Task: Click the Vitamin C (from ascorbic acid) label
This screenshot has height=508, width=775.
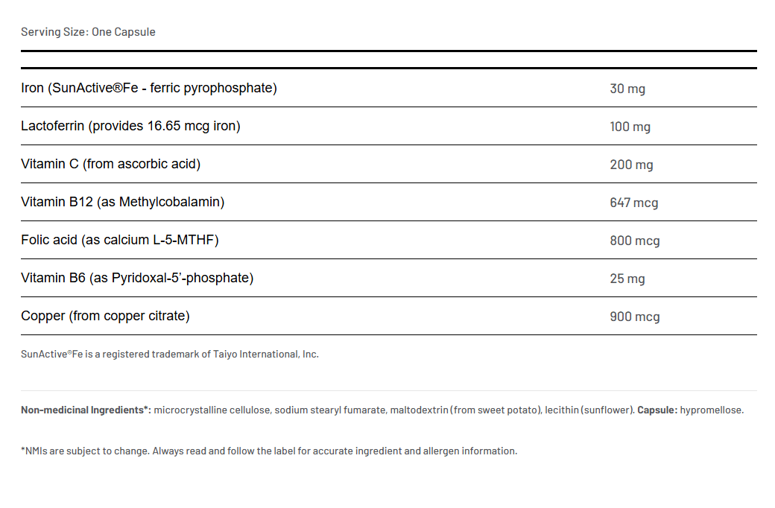Action: point(110,164)
